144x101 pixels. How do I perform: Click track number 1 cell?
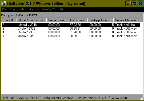(x=3, y=36)
